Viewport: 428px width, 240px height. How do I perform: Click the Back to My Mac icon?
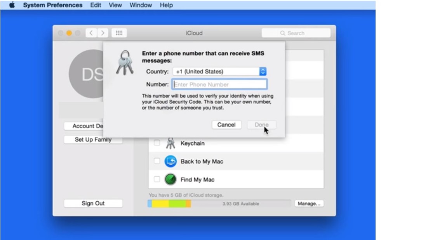(171, 161)
